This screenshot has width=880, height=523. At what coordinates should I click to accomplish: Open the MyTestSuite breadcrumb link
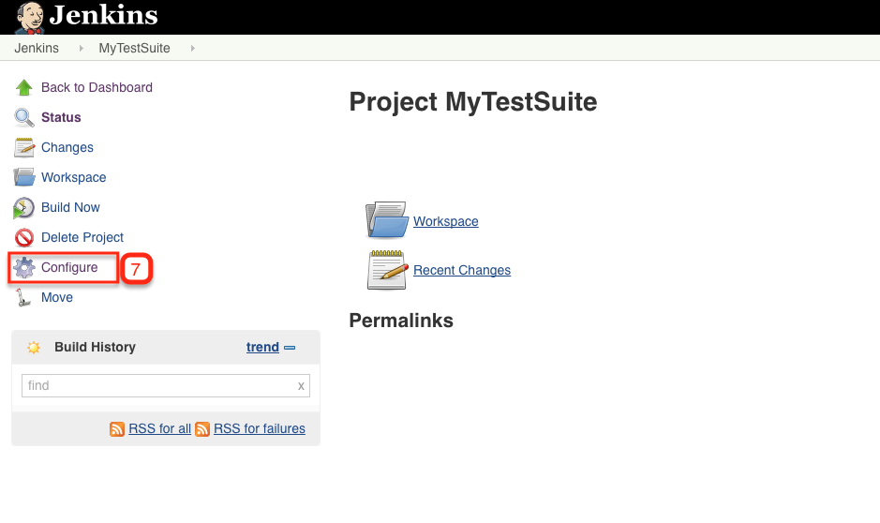point(134,48)
